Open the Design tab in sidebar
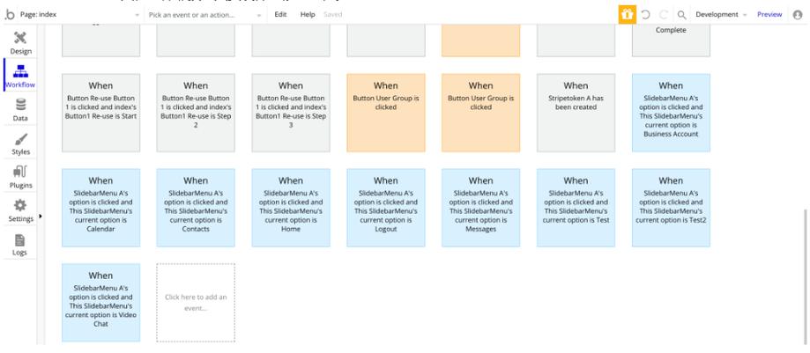 point(21,42)
